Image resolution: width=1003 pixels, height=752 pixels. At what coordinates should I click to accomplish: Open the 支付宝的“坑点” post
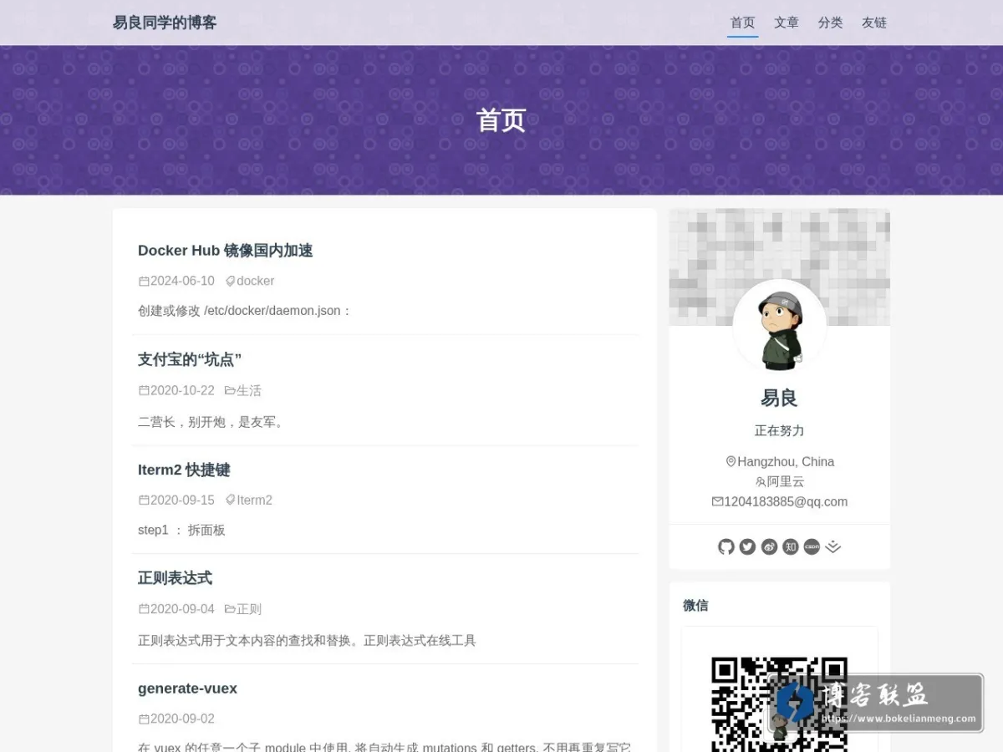click(x=190, y=359)
